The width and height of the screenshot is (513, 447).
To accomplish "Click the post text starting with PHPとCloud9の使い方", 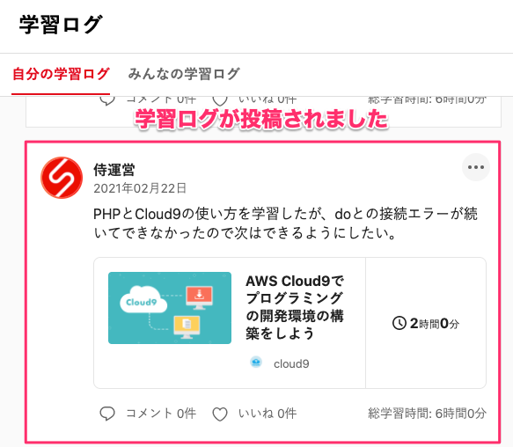I will pyautogui.click(x=285, y=223).
